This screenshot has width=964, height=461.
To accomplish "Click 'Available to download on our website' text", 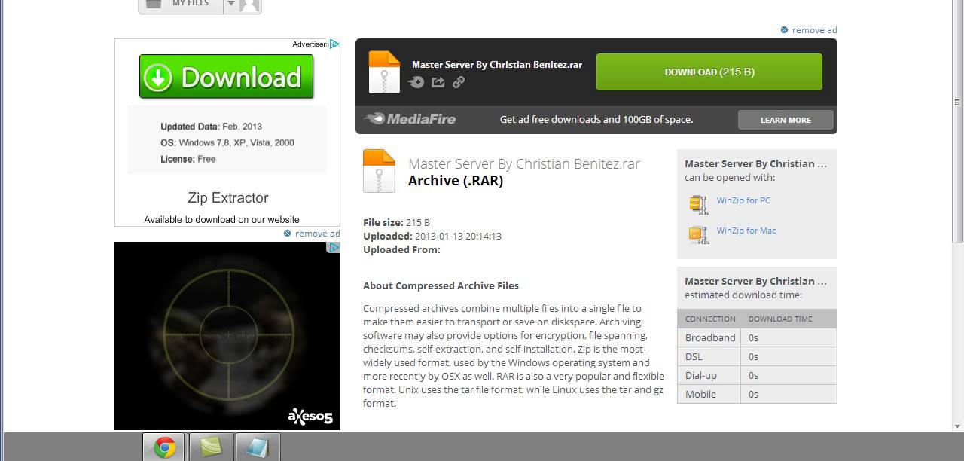I will point(222,220).
